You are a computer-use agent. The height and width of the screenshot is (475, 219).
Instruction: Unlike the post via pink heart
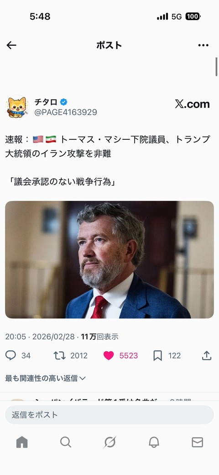pyautogui.click(x=109, y=355)
